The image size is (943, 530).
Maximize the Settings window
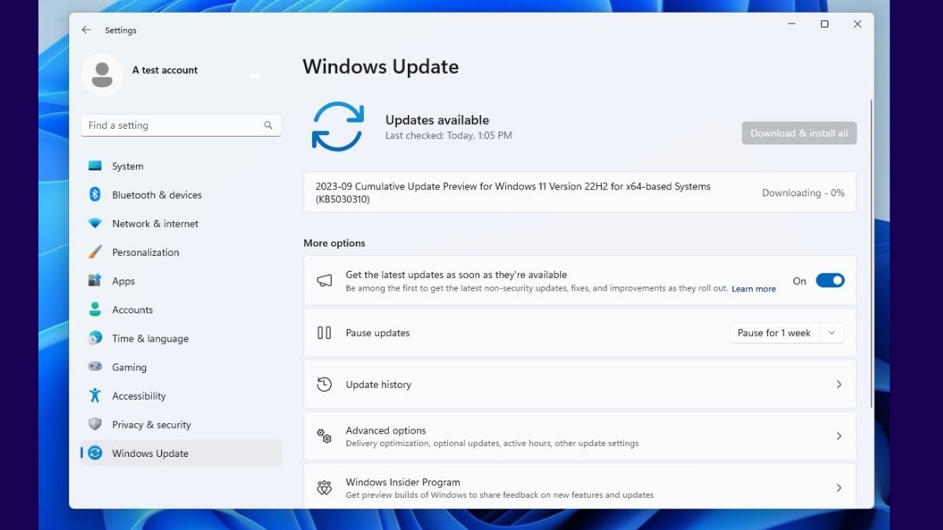824,24
